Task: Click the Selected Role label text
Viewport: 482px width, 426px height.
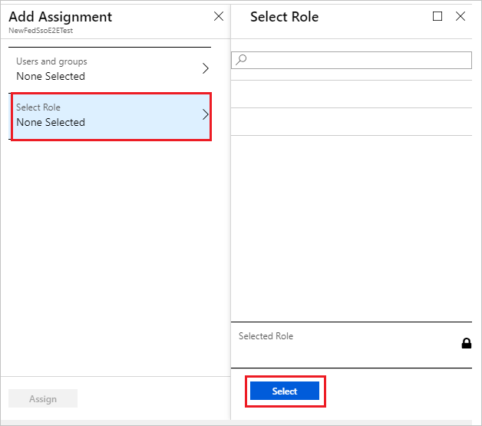Action: pyautogui.click(x=266, y=336)
